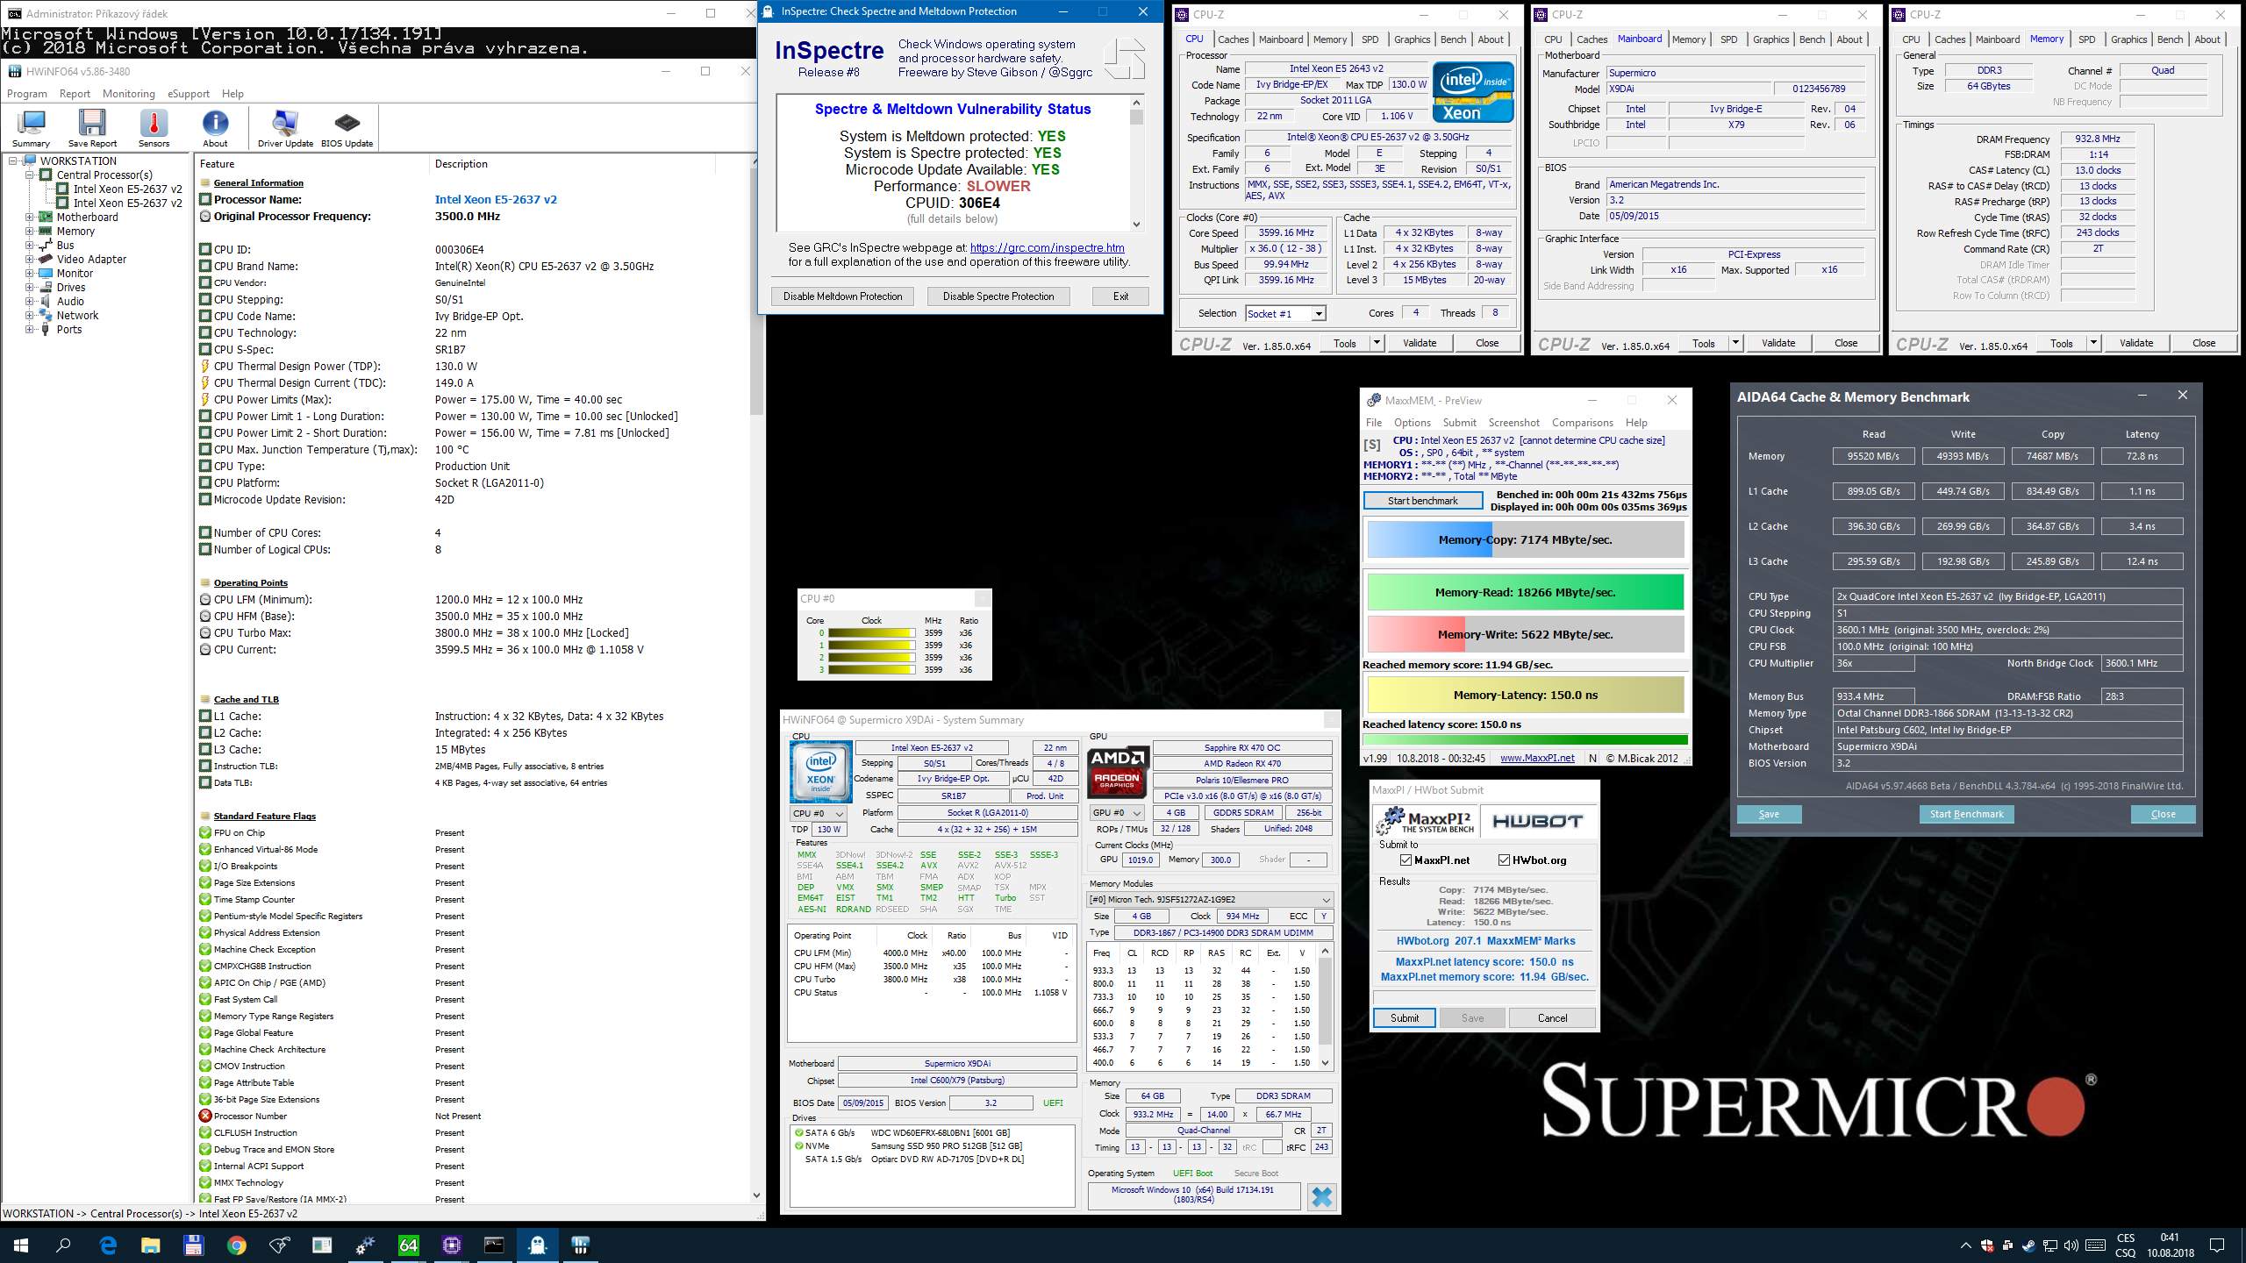The height and width of the screenshot is (1263, 2246).
Task: Open the grc.com inspectre.htm link
Action: tap(1048, 248)
